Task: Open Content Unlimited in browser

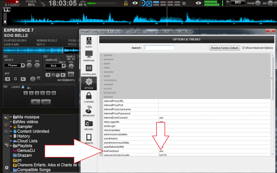Action: 33,131
